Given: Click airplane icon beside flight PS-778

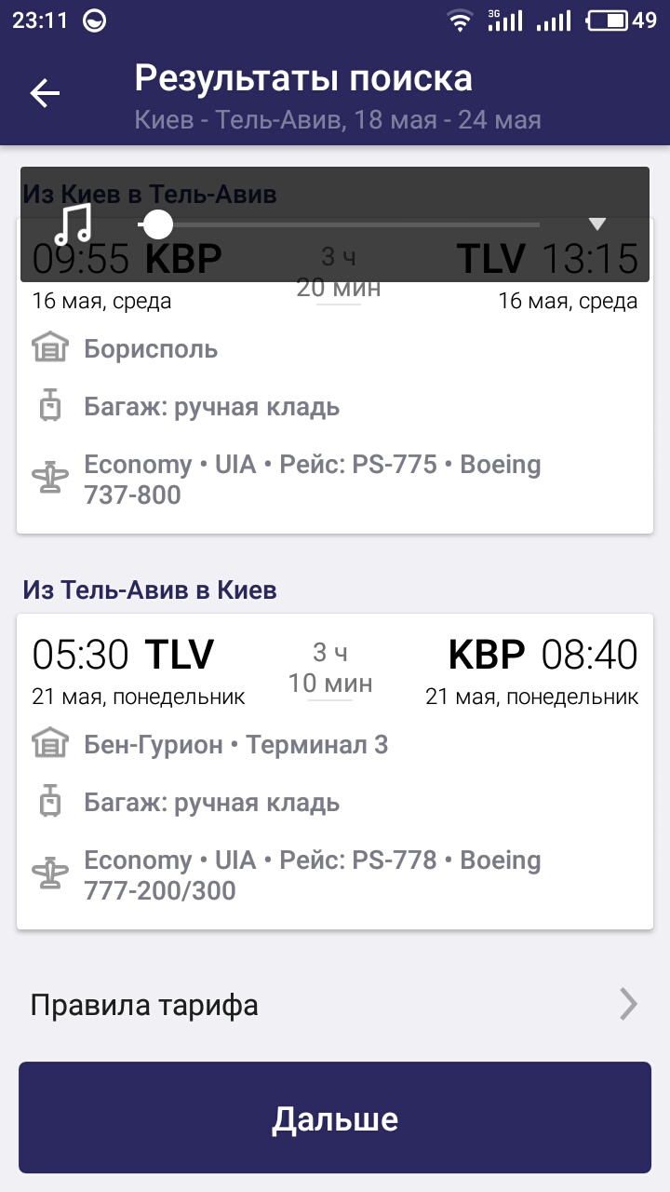Looking at the screenshot, I should pos(50,874).
